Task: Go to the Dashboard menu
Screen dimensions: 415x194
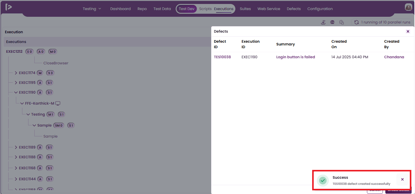Action: click(120, 9)
